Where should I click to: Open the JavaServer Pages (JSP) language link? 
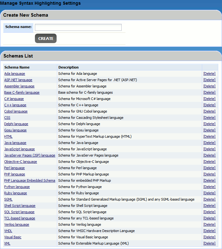(30, 155)
